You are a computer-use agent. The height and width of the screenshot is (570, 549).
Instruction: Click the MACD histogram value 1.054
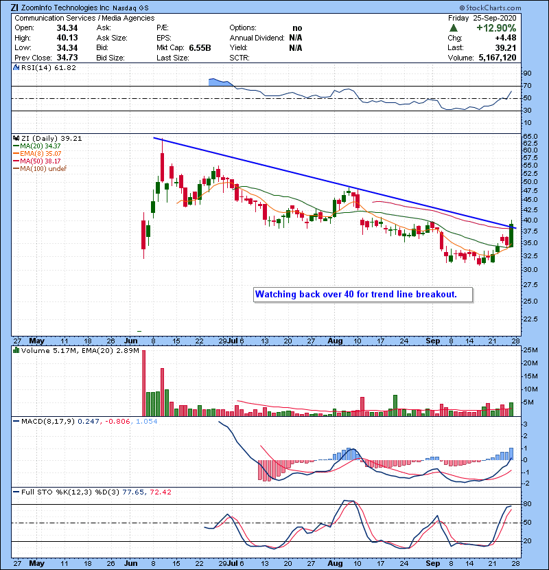pyautogui.click(x=146, y=422)
